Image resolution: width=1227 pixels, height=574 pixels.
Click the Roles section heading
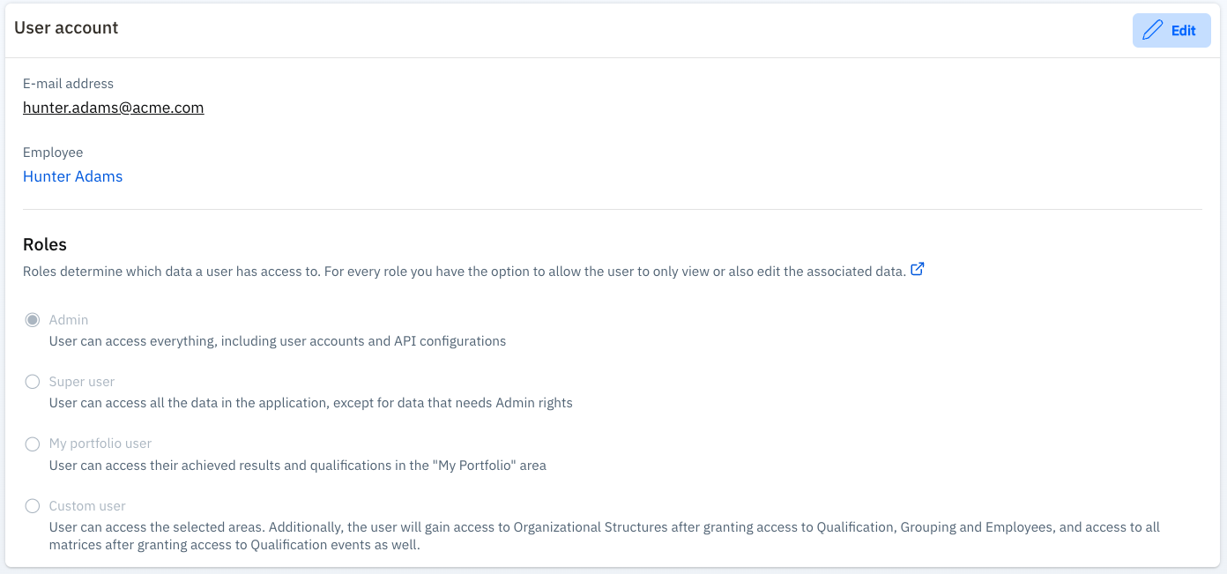(45, 244)
